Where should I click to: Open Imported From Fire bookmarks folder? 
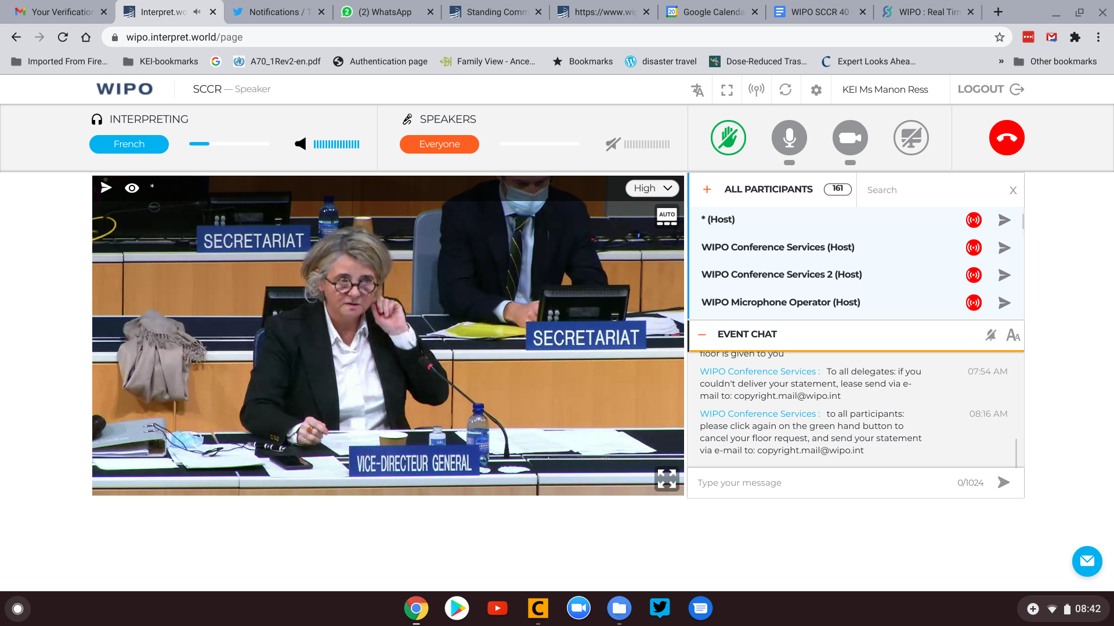(x=59, y=61)
